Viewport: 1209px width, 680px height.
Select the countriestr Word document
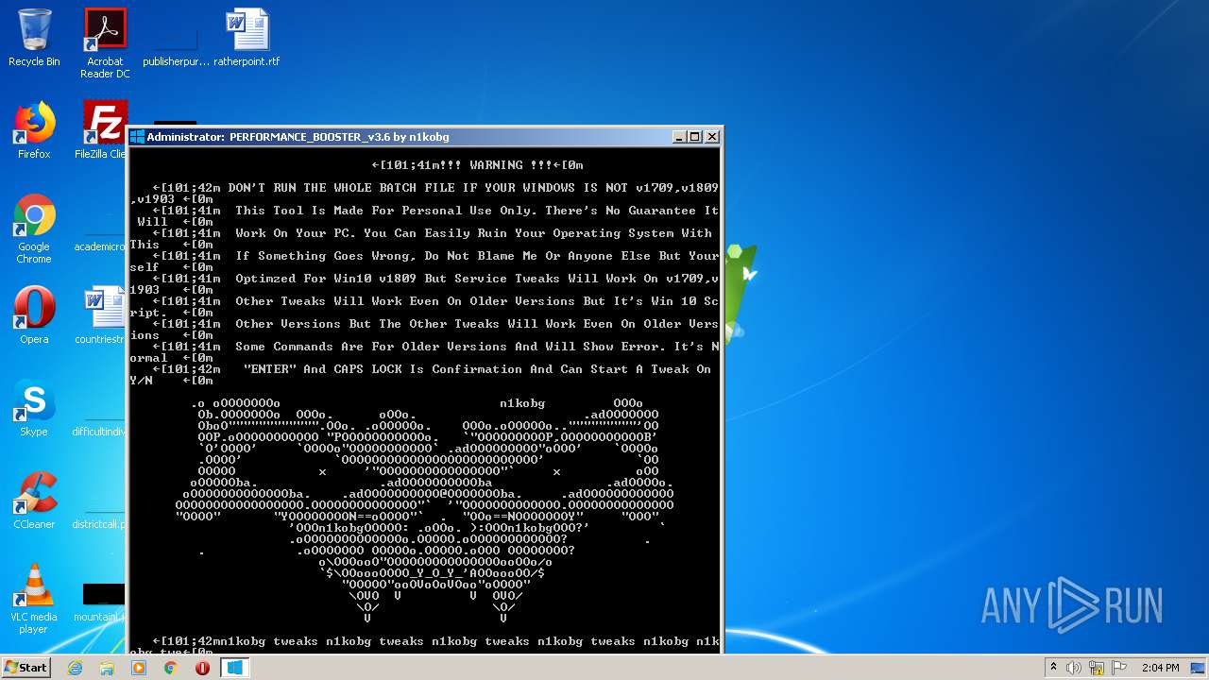(x=102, y=315)
